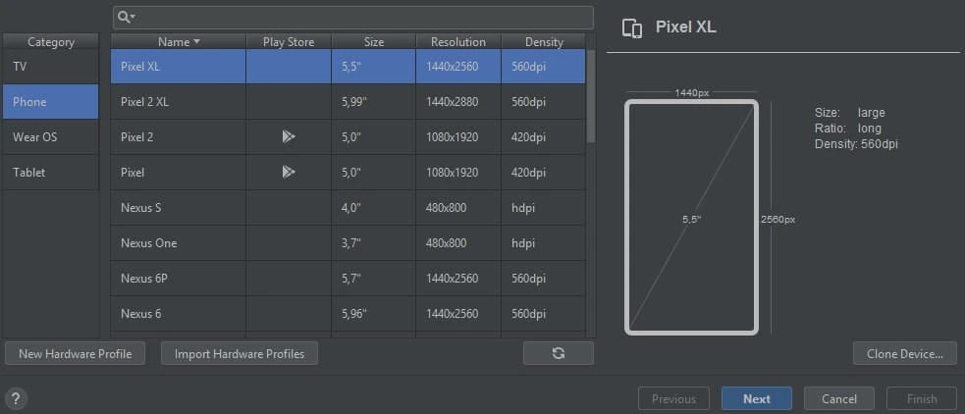
Task: Select the Pixel device name
Action: coord(133,173)
